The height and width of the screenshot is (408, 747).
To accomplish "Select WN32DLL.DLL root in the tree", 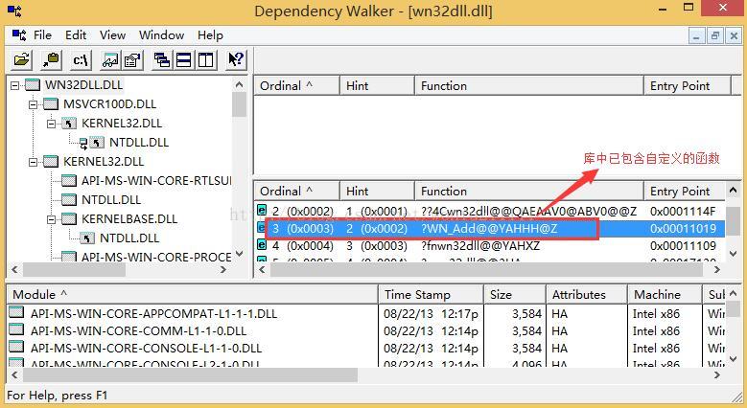I will click(x=83, y=84).
